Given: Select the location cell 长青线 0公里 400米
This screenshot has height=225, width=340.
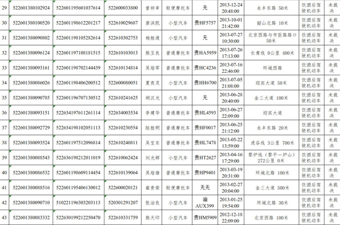Looking at the screenshot, I should click(273, 53).
